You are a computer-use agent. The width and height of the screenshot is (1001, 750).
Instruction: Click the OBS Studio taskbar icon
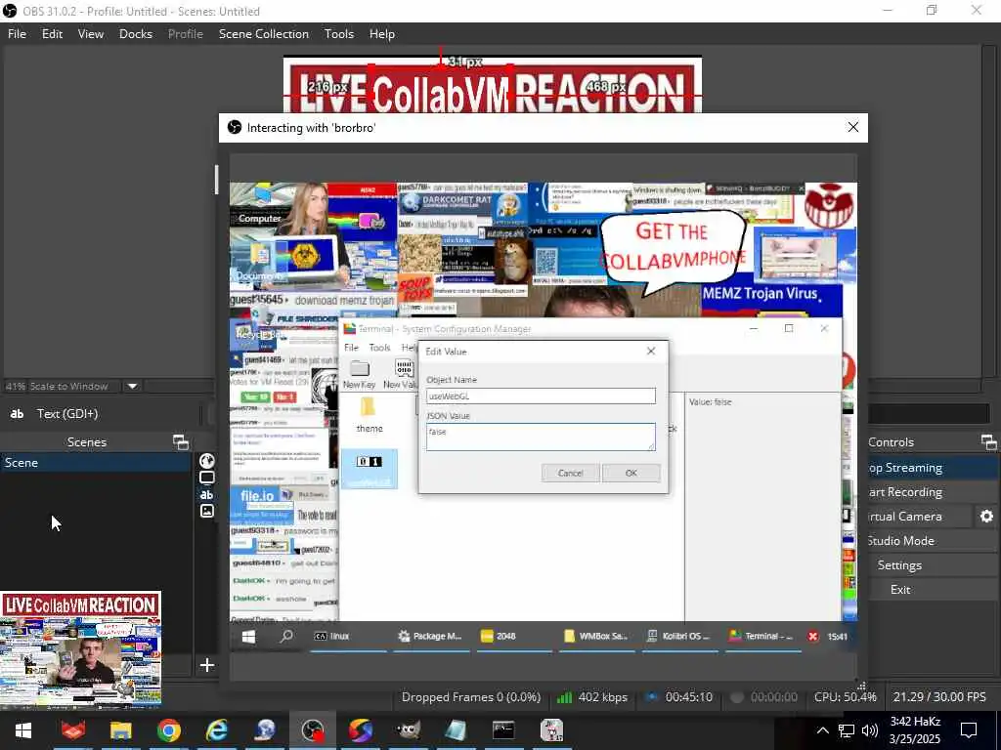[313, 730]
